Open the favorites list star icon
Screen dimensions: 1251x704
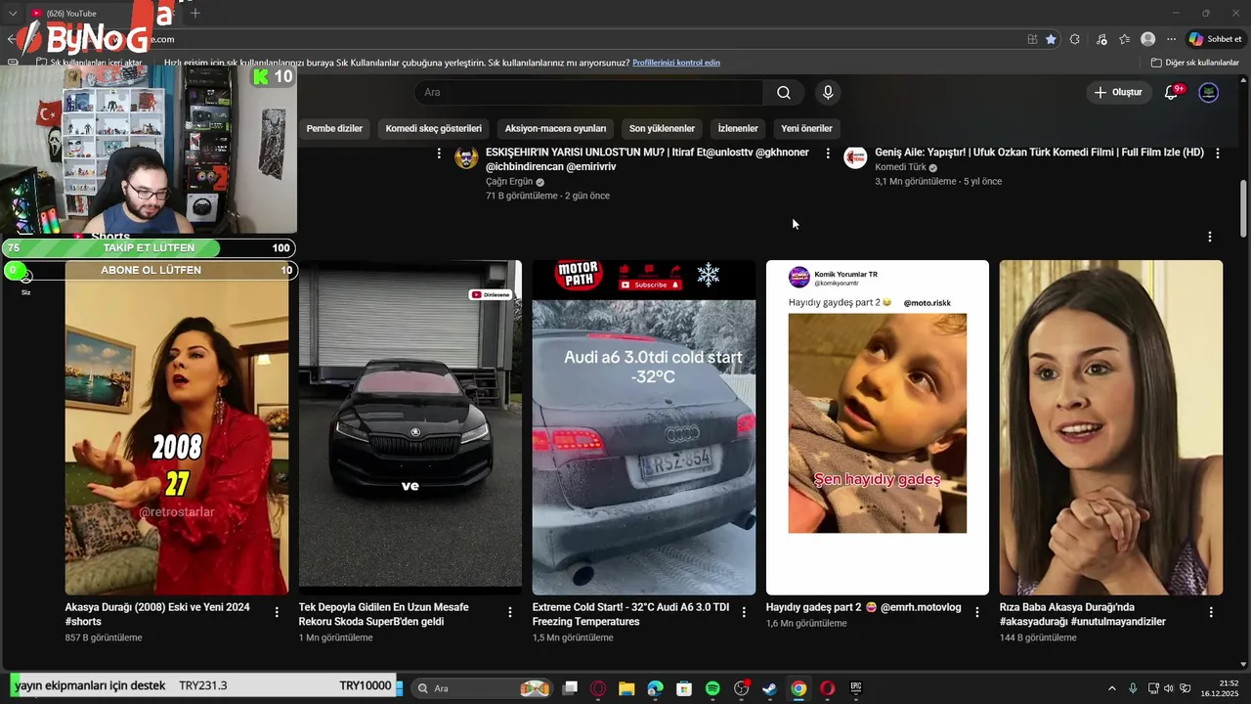coord(1125,39)
